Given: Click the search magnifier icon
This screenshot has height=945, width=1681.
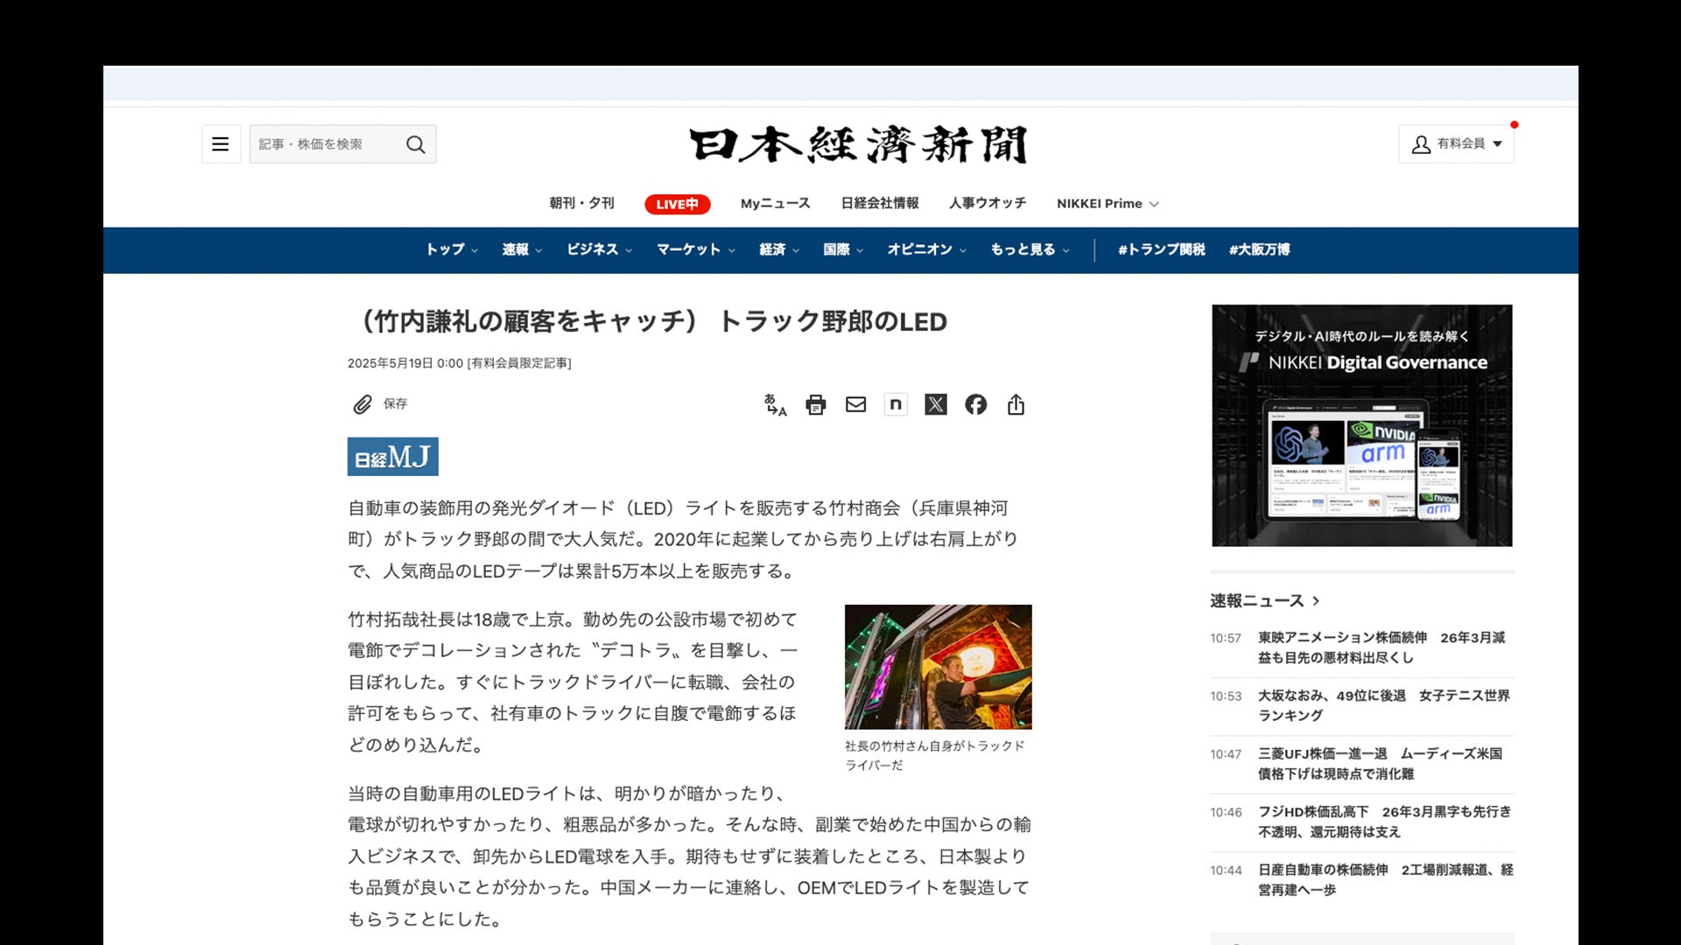Looking at the screenshot, I should (416, 144).
